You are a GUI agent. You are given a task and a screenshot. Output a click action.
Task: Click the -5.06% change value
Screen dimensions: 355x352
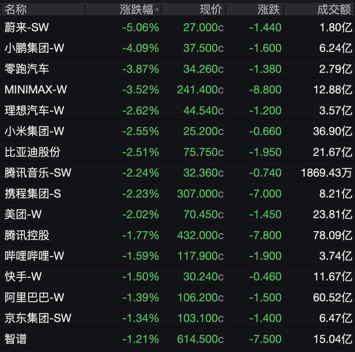click(x=141, y=28)
